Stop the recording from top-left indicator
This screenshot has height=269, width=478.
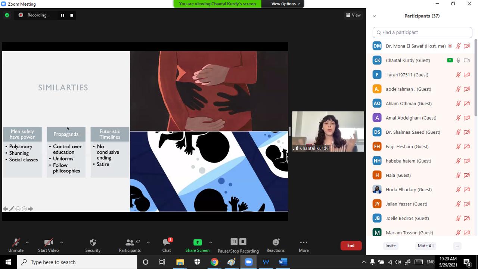(72, 15)
